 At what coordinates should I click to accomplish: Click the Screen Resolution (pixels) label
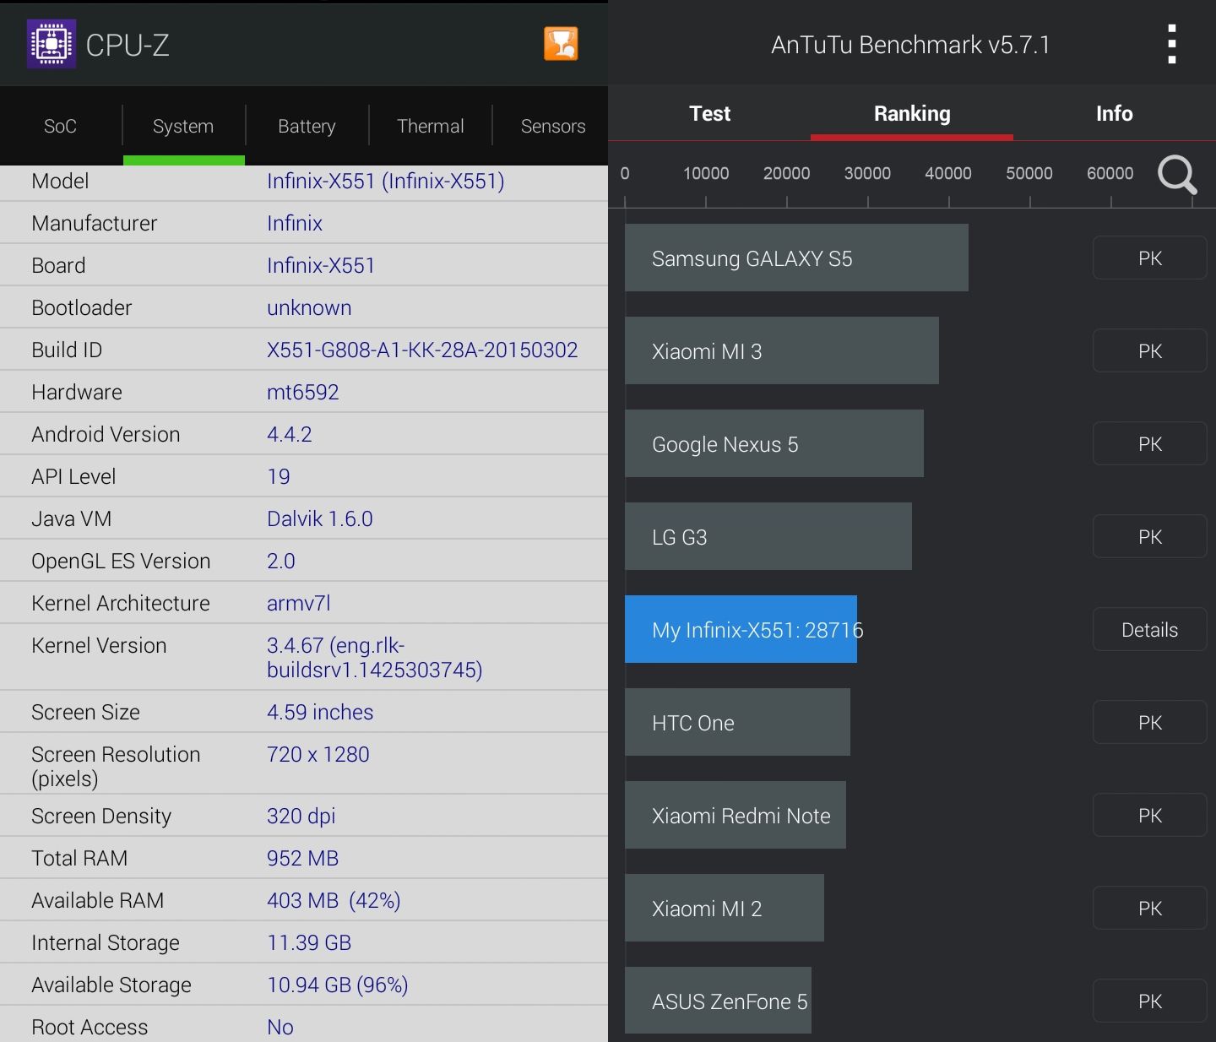tap(116, 766)
